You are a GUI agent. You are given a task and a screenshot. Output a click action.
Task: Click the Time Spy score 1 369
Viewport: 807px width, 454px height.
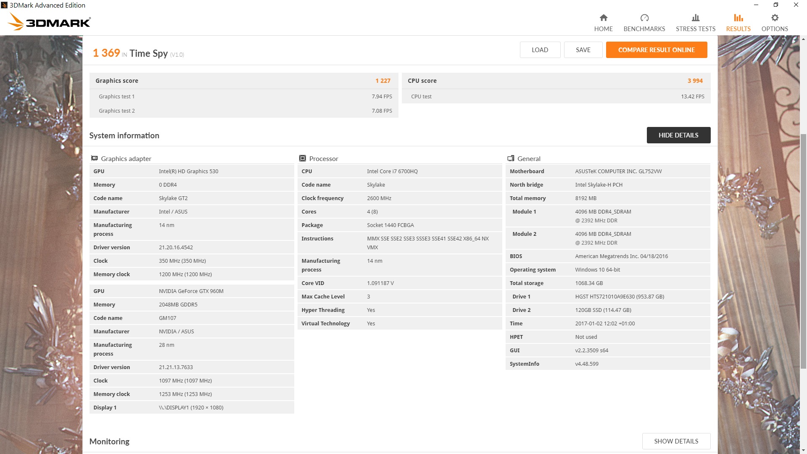pyautogui.click(x=106, y=53)
